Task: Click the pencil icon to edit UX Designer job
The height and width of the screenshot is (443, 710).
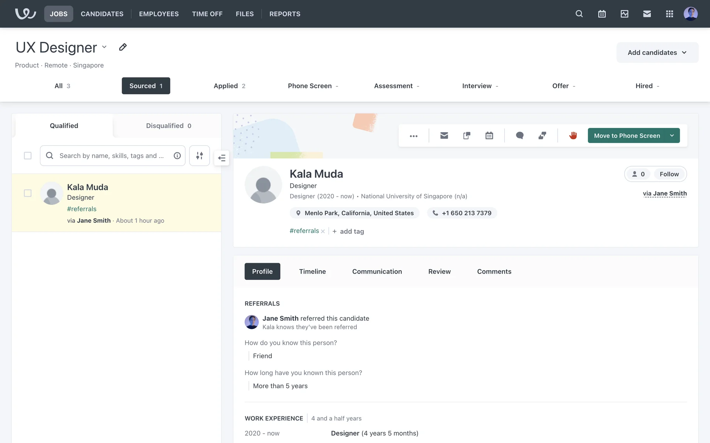Action: tap(123, 47)
